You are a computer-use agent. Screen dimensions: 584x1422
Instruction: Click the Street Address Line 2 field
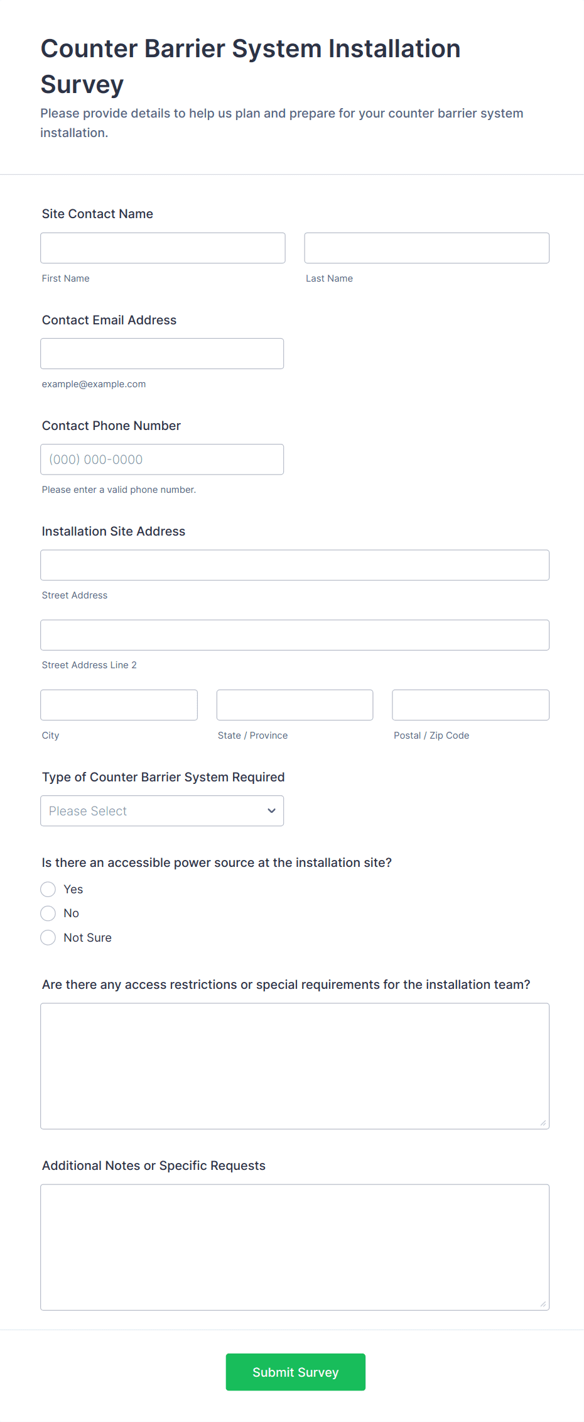[x=295, y=634]
